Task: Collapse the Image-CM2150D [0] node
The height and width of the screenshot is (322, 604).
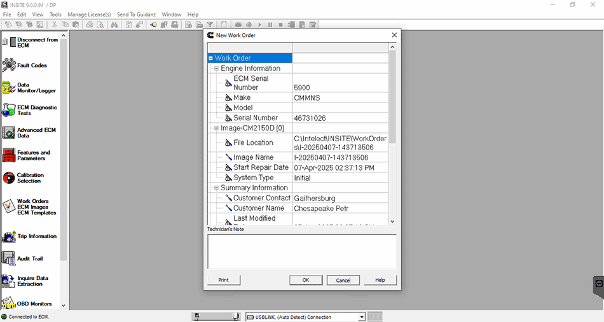Action: pyautogui.click(x=216, y=128)
